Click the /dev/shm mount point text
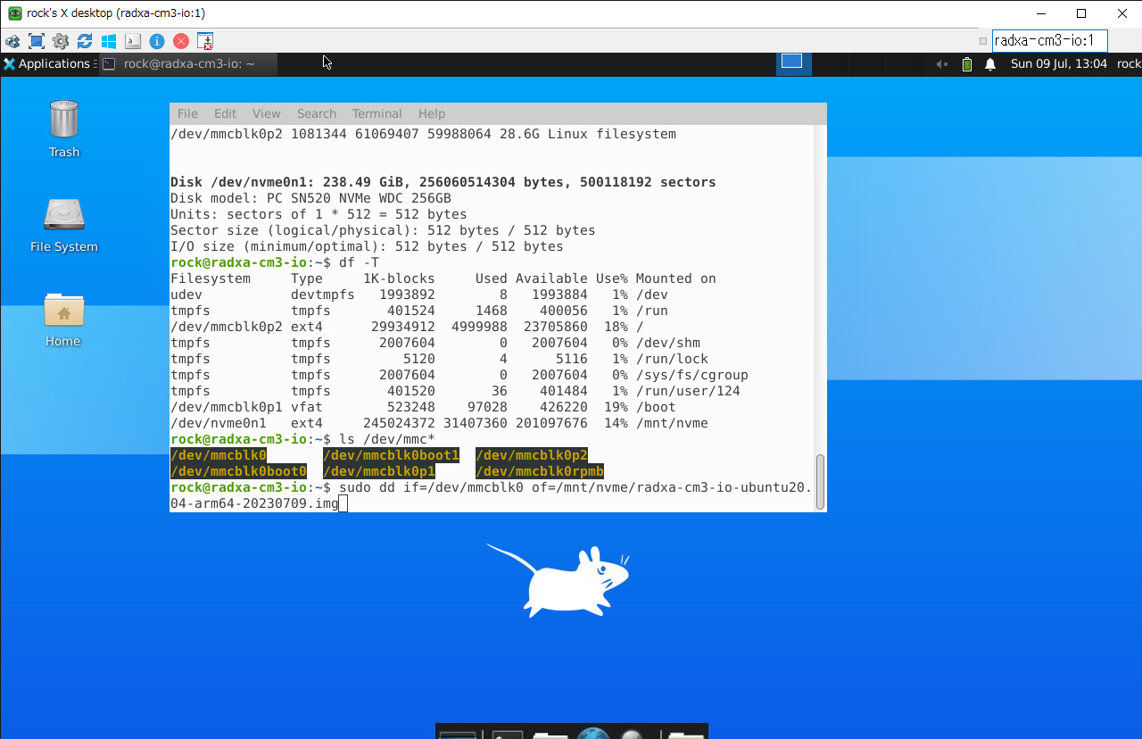 click(x=668, y=343)
